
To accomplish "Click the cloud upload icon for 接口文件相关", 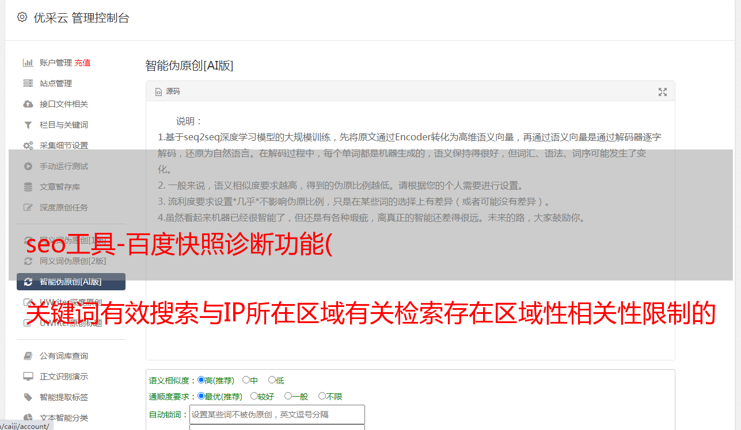I will click(x=28, y=104).
